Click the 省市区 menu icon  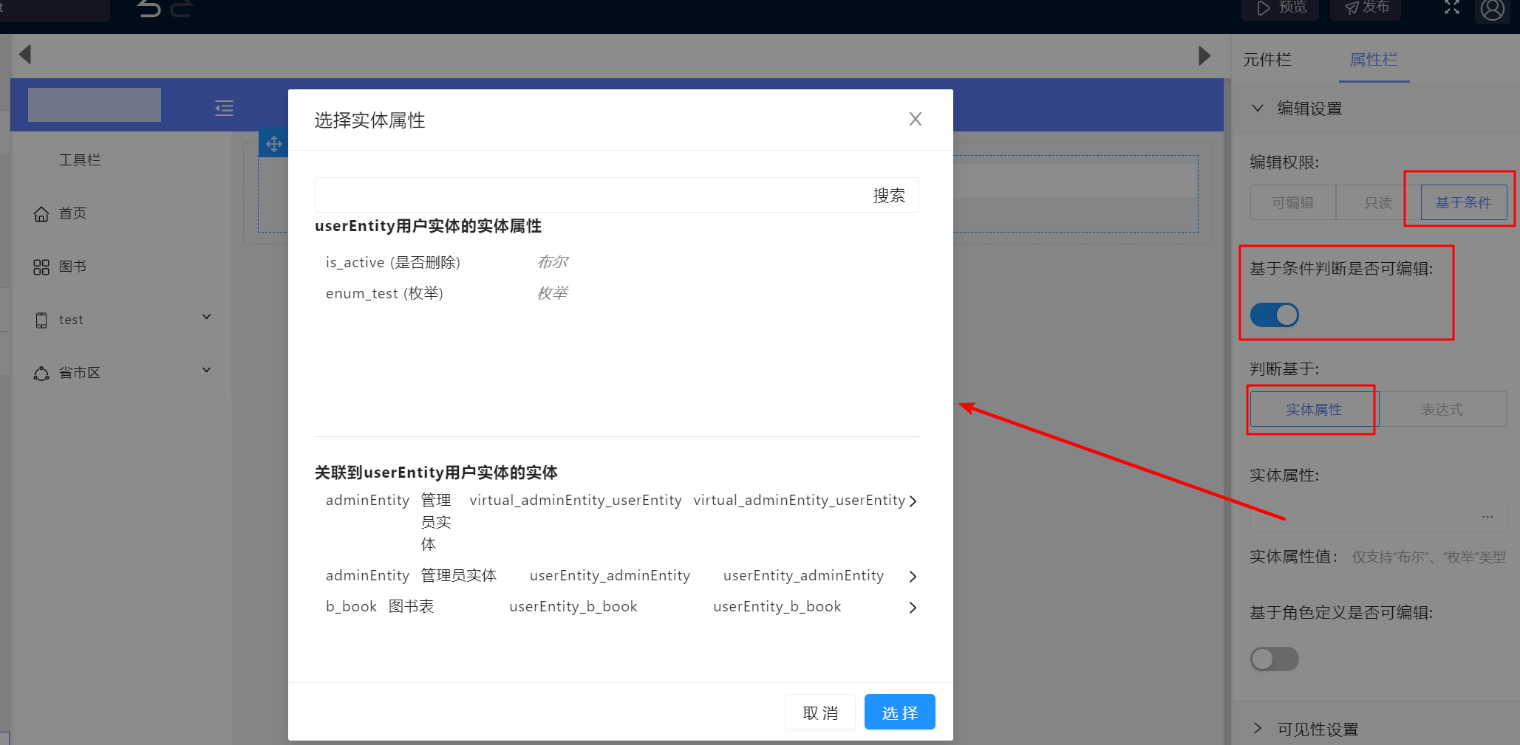point(41,374)
